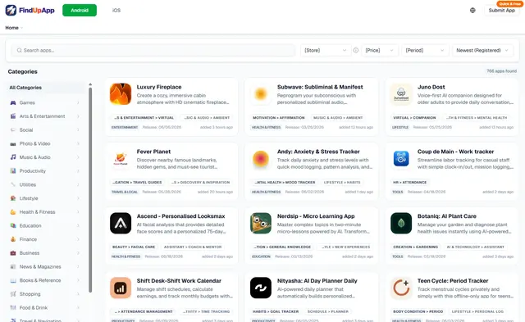Click the Virtual > Companion tag

click(414, 118)
